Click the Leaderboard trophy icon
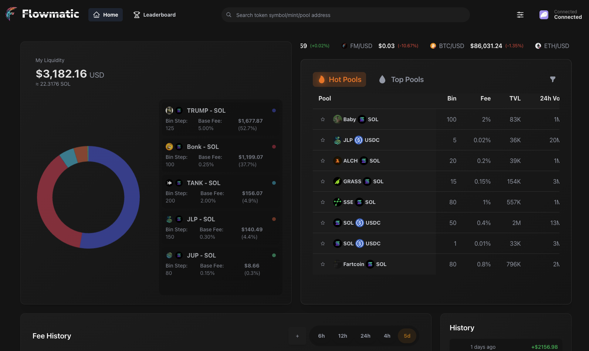589x351 pixels. coord(137,15)
